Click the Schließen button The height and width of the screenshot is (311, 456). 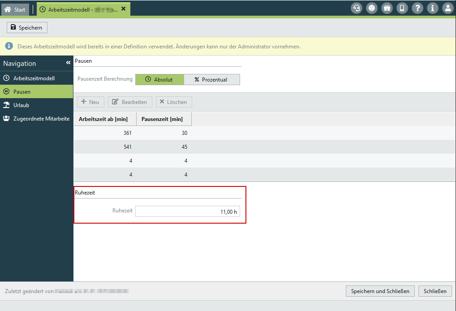435,291
